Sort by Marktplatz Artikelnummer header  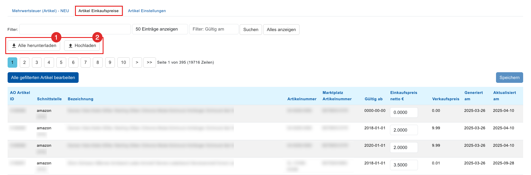click(x=337, y=96)
